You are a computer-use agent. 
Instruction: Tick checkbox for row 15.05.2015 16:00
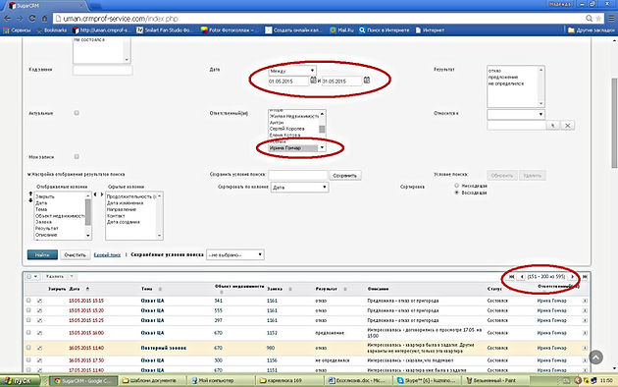coord(28,333)
